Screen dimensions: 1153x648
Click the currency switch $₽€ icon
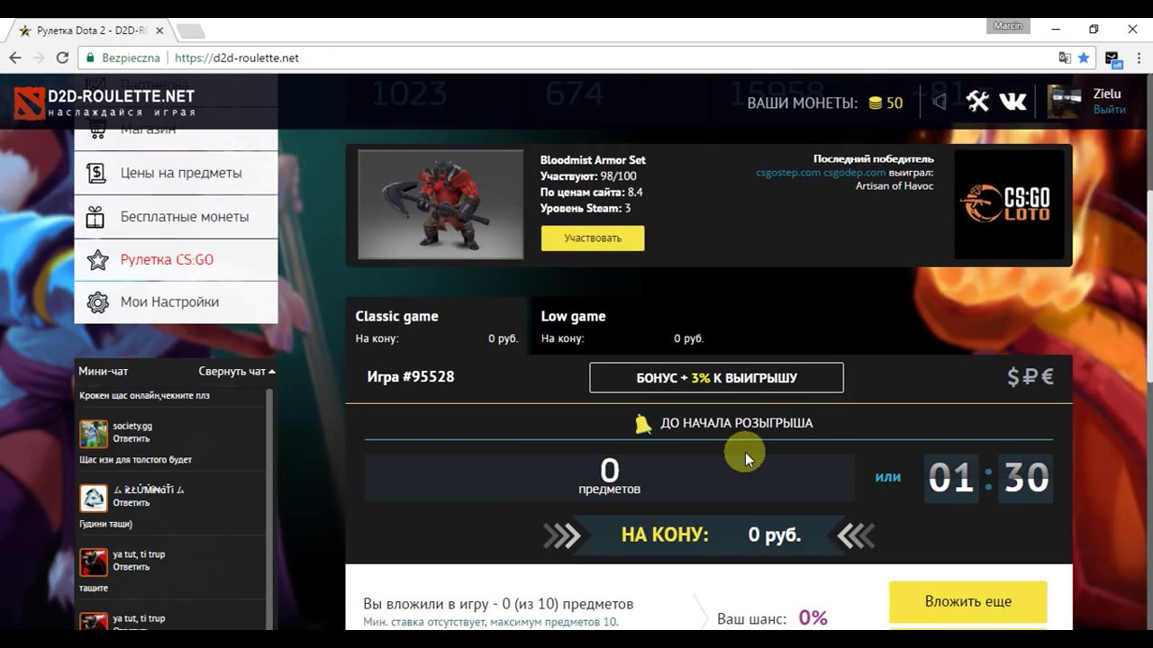pos(1030,377)
